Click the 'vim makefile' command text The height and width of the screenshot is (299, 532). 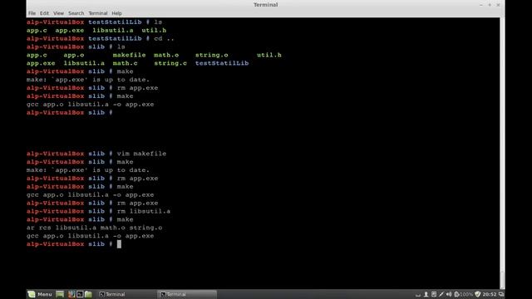coord(141,154)
